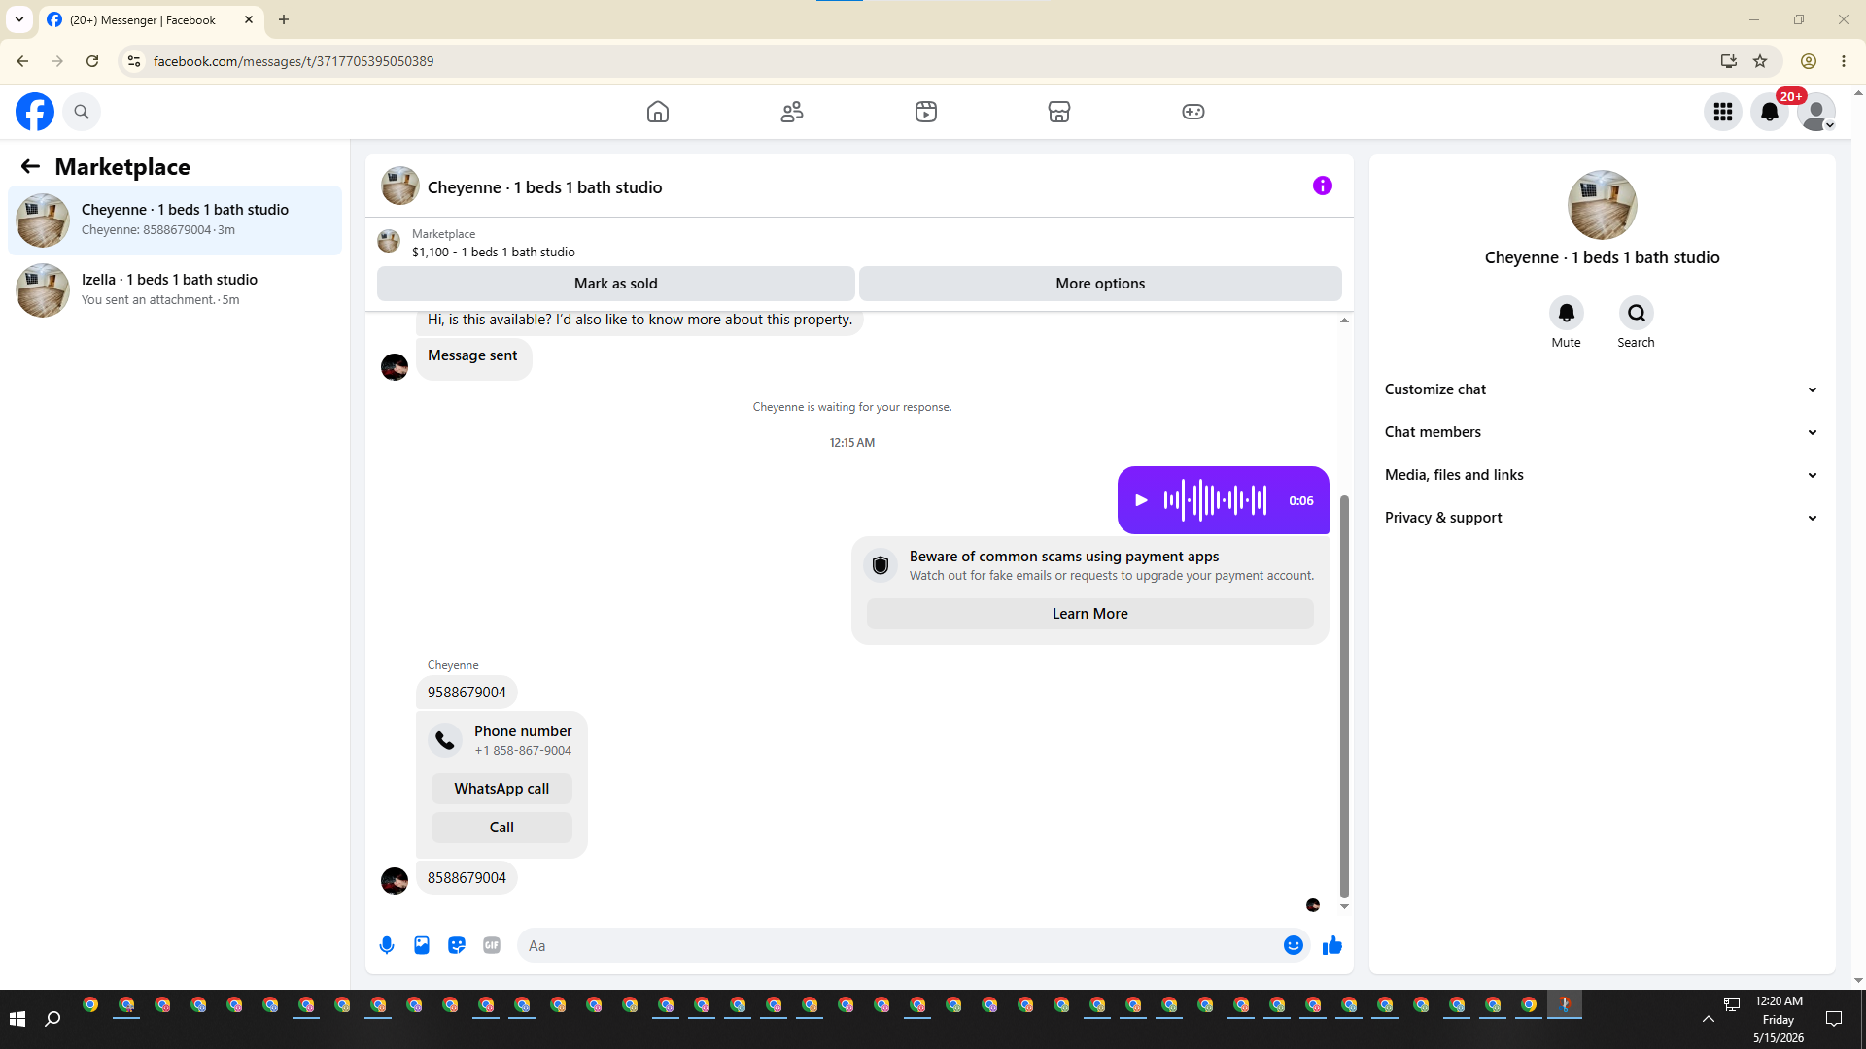Open the Chrome three-dot menu

1844,61
